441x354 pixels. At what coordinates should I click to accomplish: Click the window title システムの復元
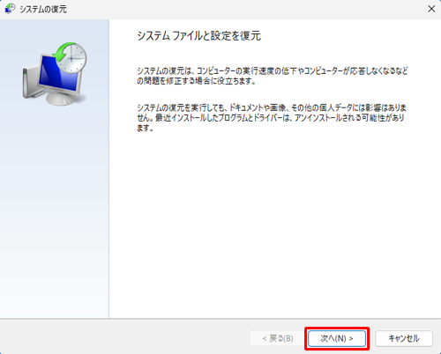tap(43, 9)
